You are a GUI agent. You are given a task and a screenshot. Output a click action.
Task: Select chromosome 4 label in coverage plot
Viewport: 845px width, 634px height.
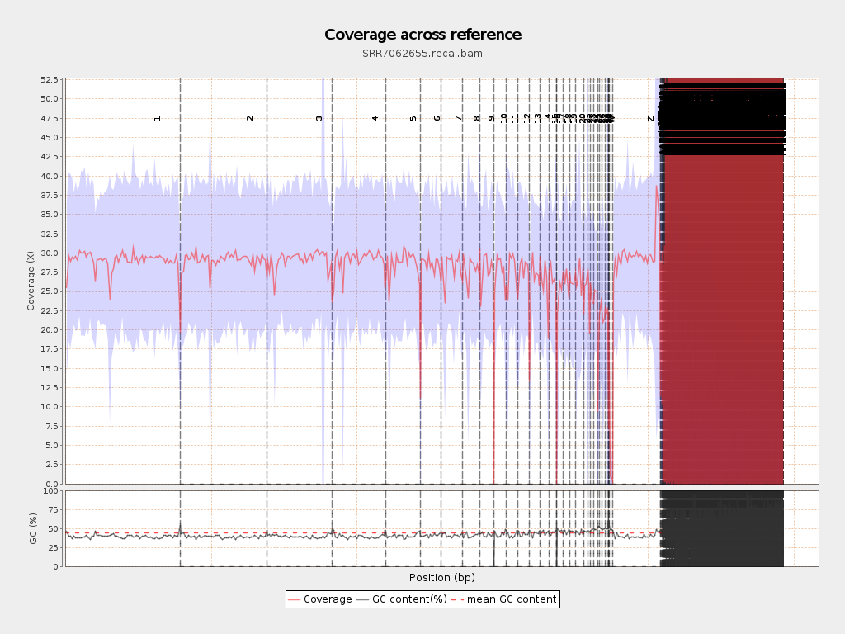point(375,118)
